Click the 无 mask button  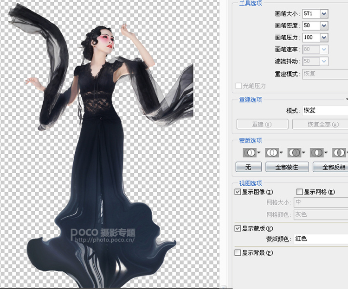pyautogui.click(x=249, y=167)
